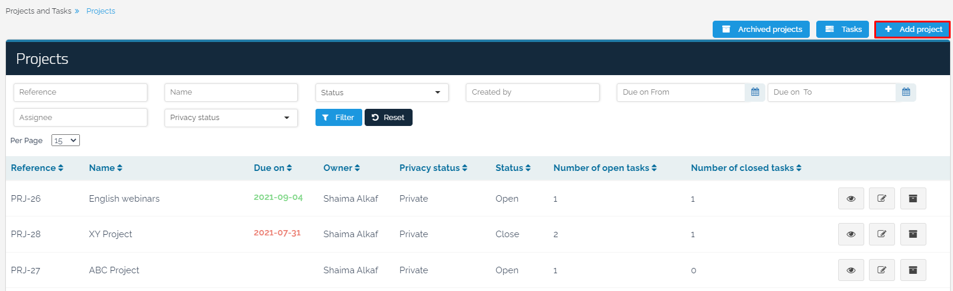Archive the ABC Project
Screen dimensions: 953x291
tap(913, 270)
